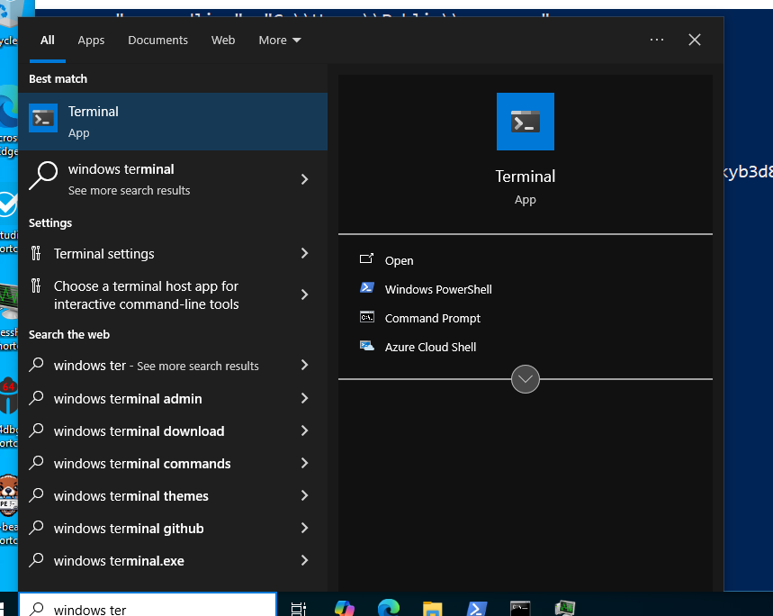
Task: Click the Terminal settings tools icon
Action: [36, 253]
